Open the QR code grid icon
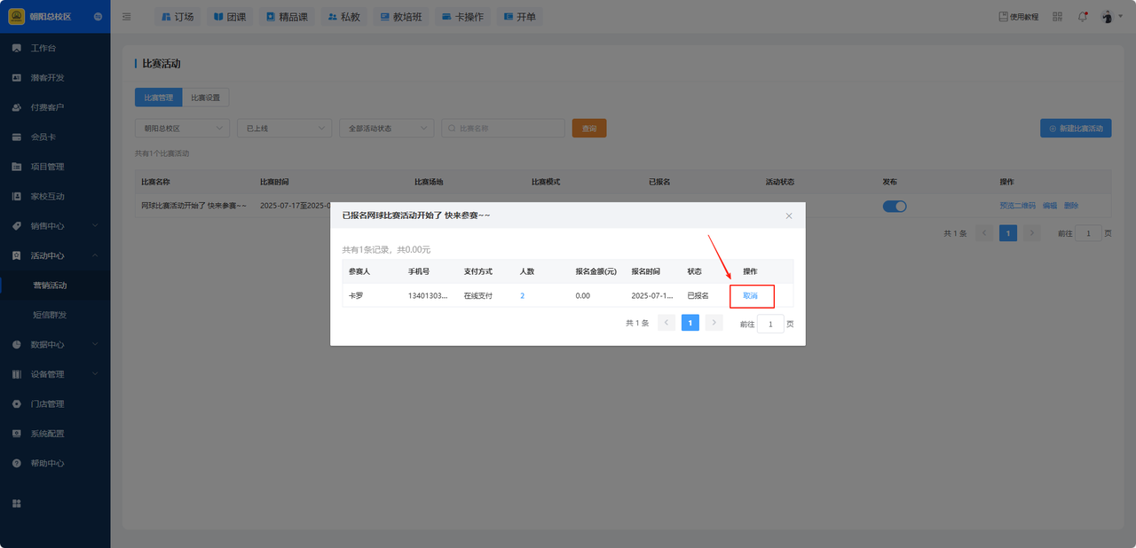The width and height of the screenshot is (1136, 548). point(1057,16)
